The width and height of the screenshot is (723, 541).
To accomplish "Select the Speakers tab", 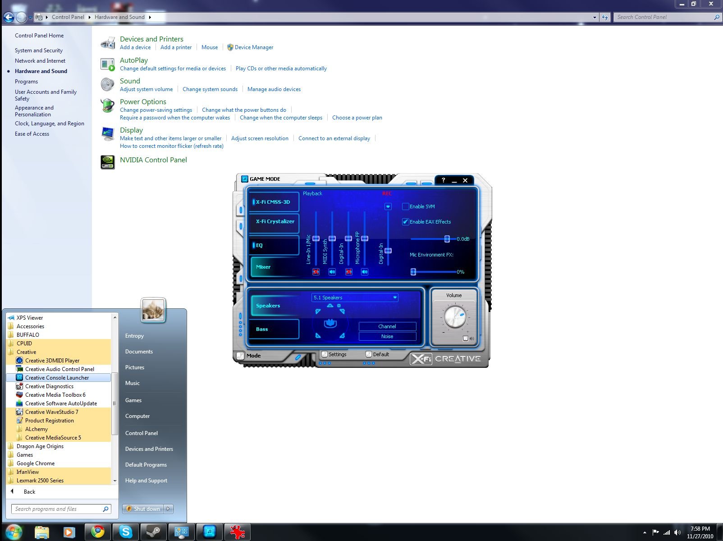I will click(x=274, y=306).
